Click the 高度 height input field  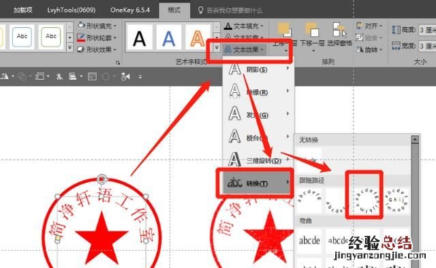pos(427,29)
